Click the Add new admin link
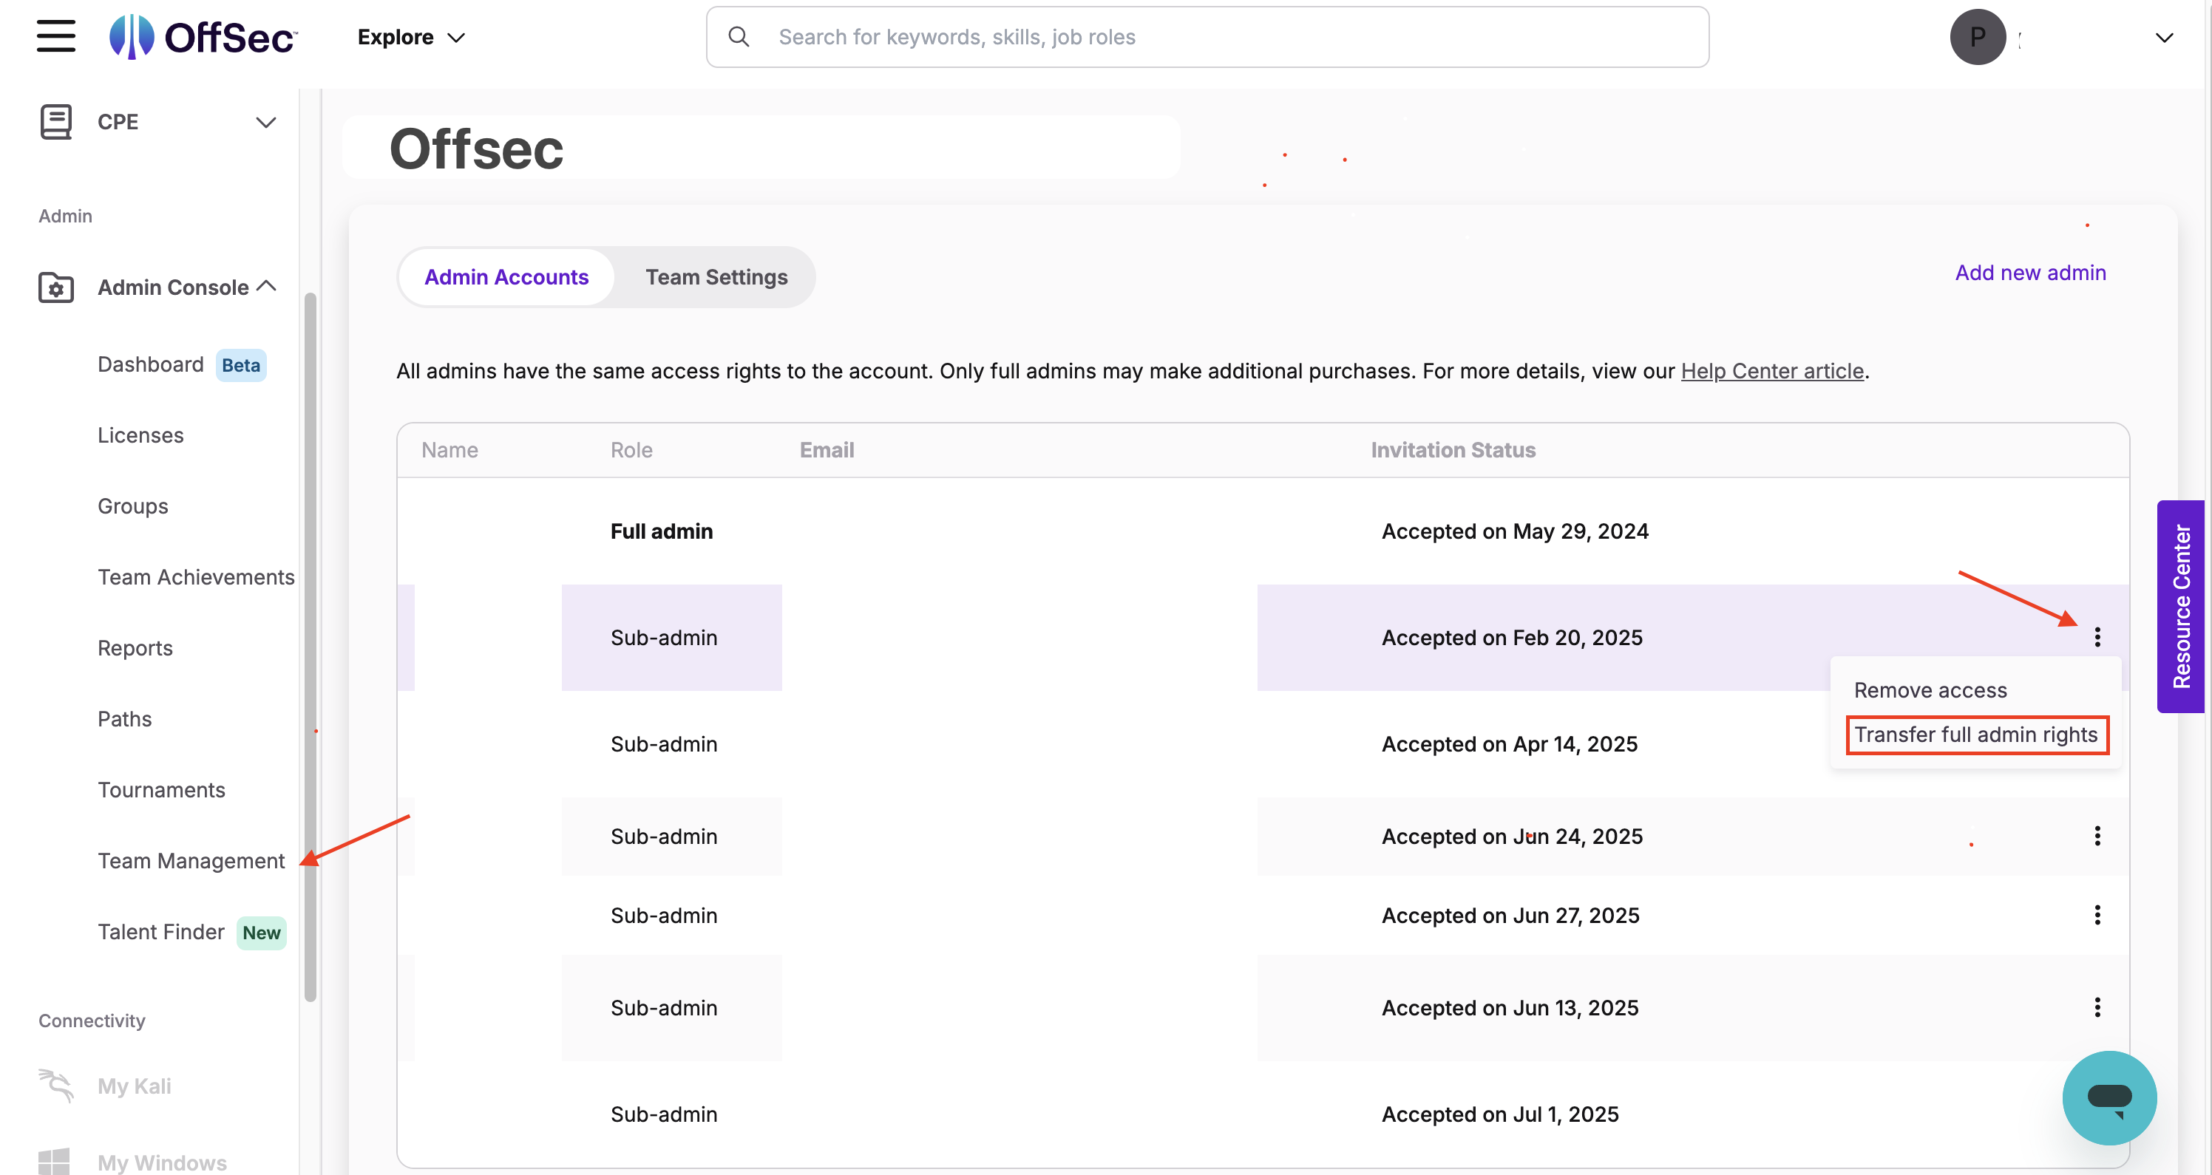This screenshot has width=2212, height=1175. click(x=2030, y=273)
